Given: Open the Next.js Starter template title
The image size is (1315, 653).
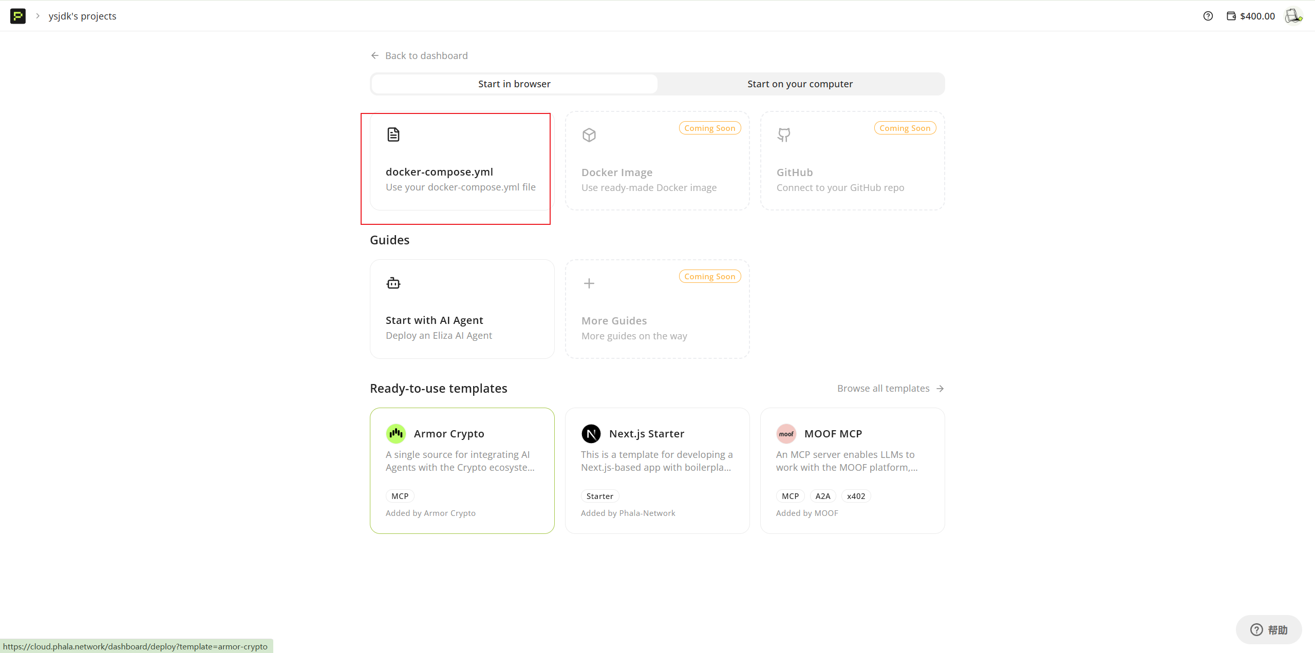Looking at the screenshot, I should coord(647,434).
